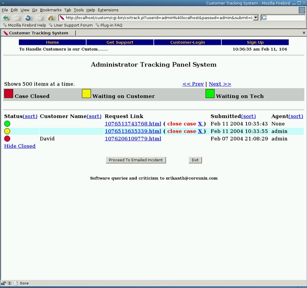
Task: Click the security lock status icon
Action: [x=3, y=283]
